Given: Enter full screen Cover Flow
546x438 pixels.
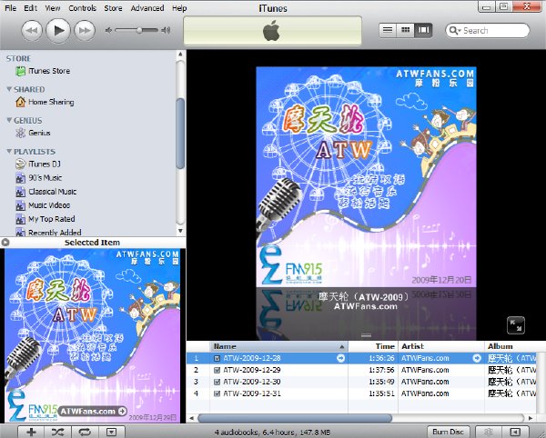Looking at the screenshot, I should point(516,325).
